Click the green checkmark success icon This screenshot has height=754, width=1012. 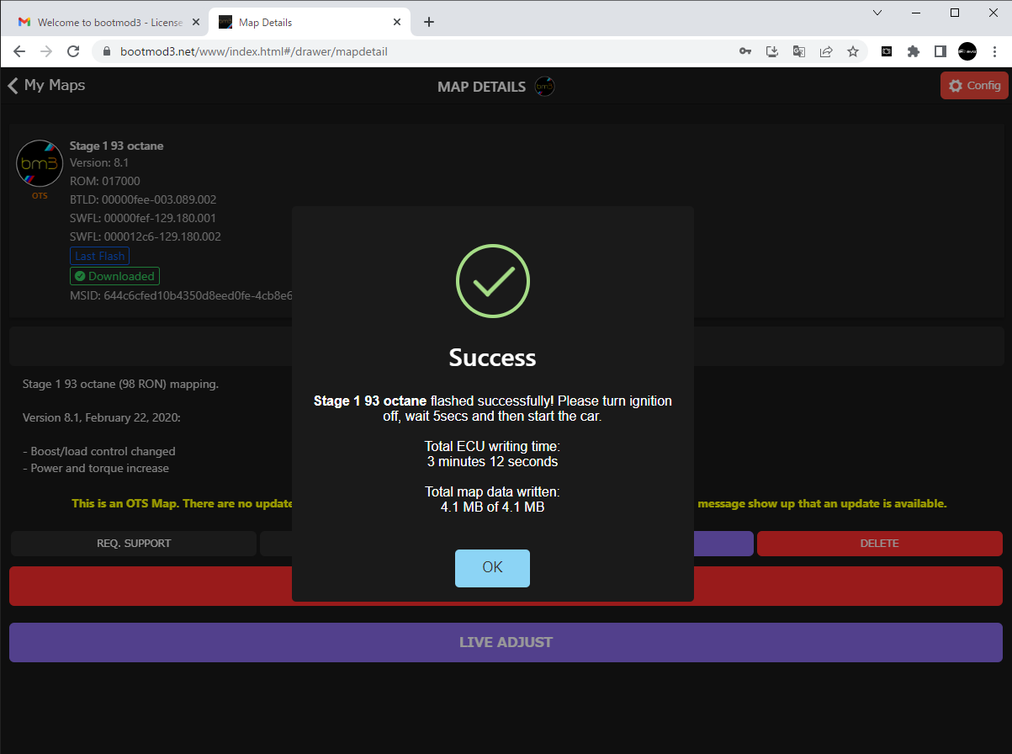pyautogui.click(x=493, y=282)
